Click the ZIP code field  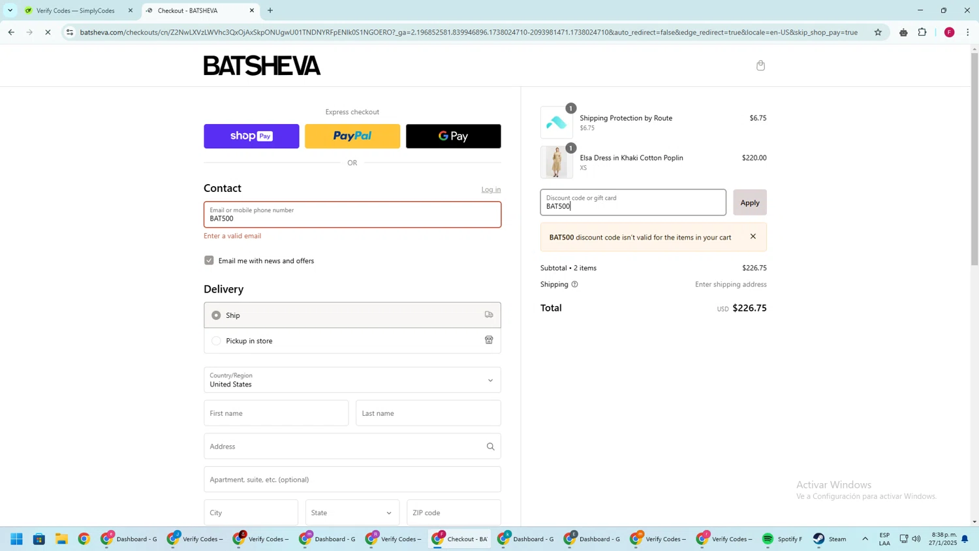(454, 512)
